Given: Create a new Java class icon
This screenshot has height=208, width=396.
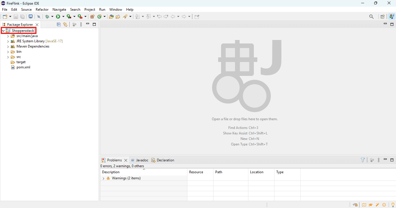Looking at the screenshot, I should 100,17.
